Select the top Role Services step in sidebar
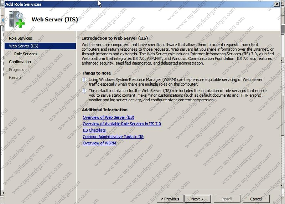This screenshot has height=204, width=285. (20, 38)
